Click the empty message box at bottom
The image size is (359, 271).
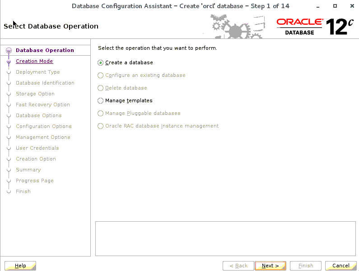click(x=226, y=238)
